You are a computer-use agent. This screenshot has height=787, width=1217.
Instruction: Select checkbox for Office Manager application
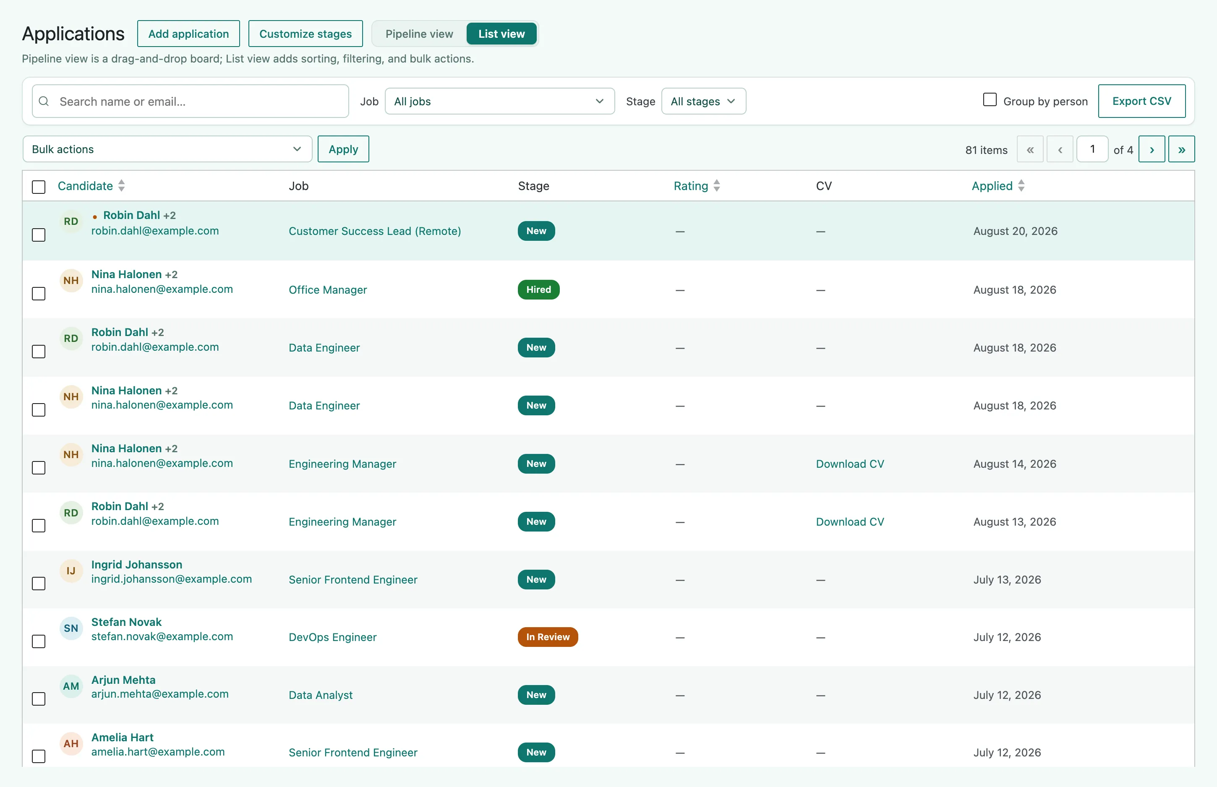pos(39,294)
